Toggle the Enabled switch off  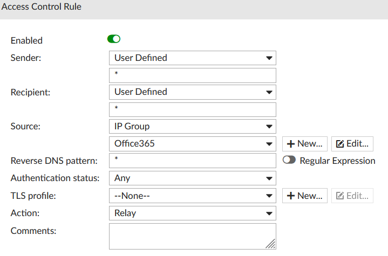pos(114,39)
